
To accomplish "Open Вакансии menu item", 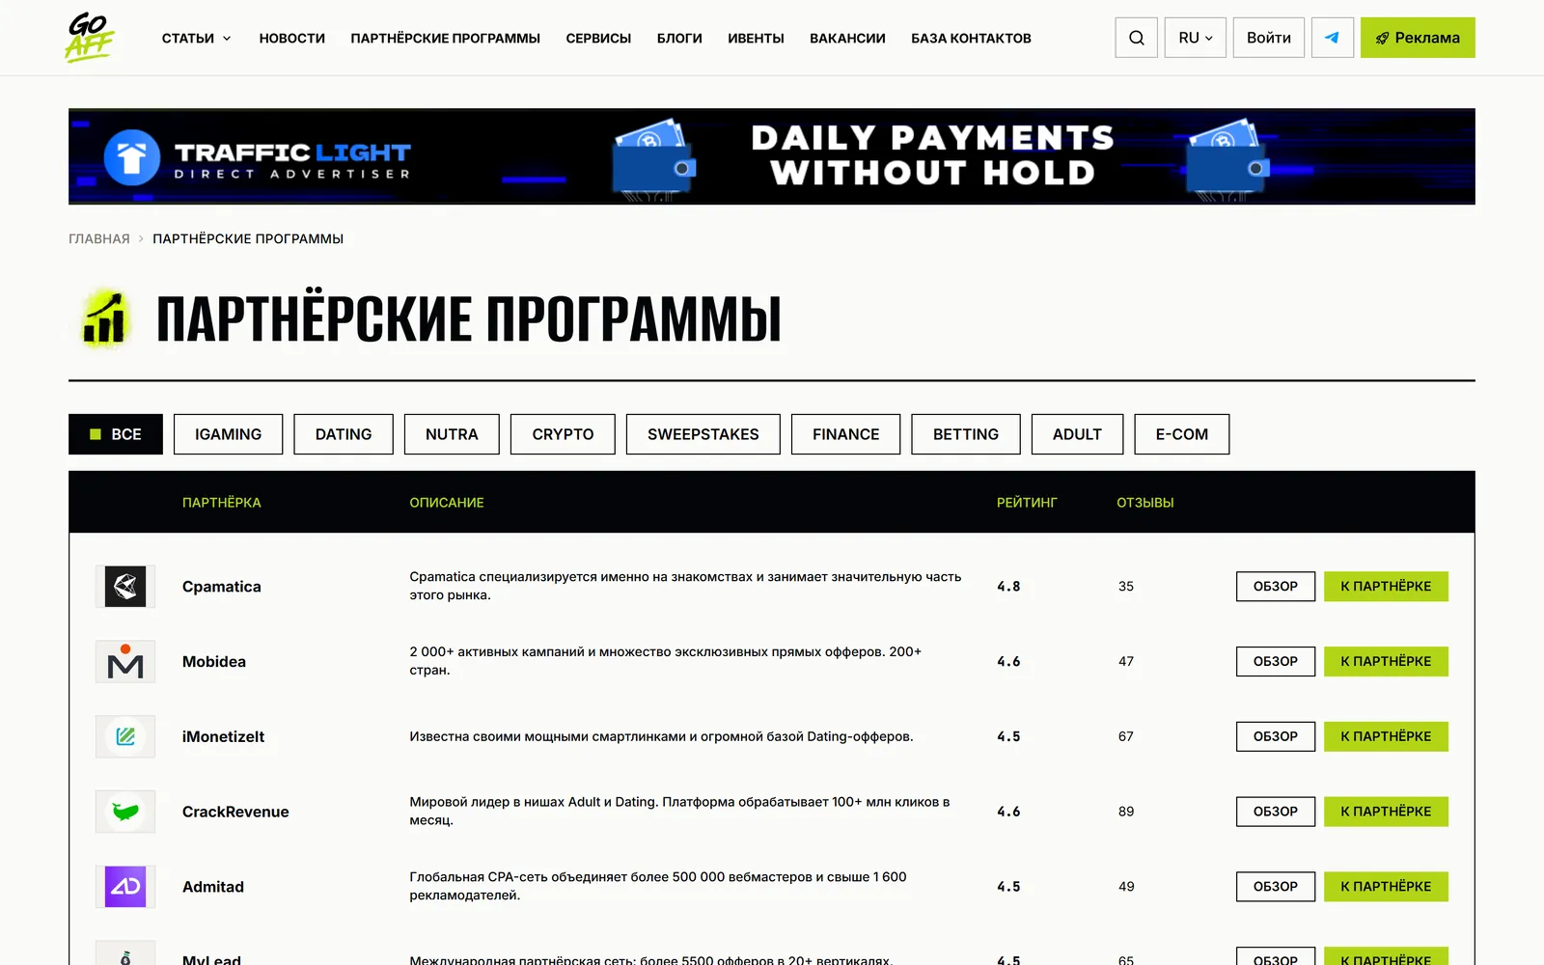I will click(847, 39).
